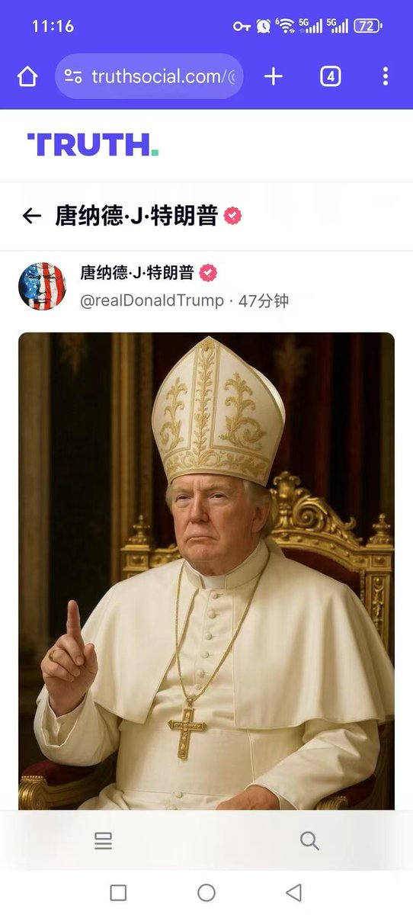
Task: Tap the post author display name
Action: 137,273
